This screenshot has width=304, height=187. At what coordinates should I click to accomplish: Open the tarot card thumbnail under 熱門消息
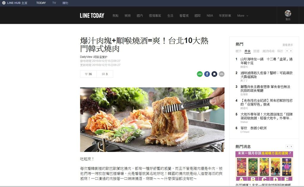(x=264, y=166)
